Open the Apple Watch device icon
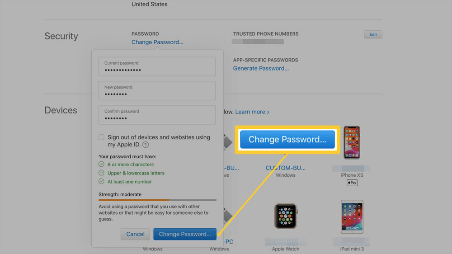This screenshot has height=254, width=452. tap(286, 216)
